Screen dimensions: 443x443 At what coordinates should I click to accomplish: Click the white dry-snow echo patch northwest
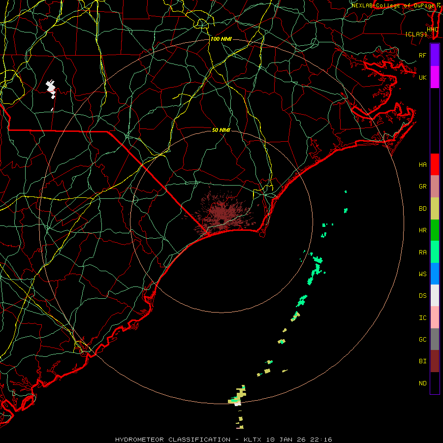tap(51, 89)
